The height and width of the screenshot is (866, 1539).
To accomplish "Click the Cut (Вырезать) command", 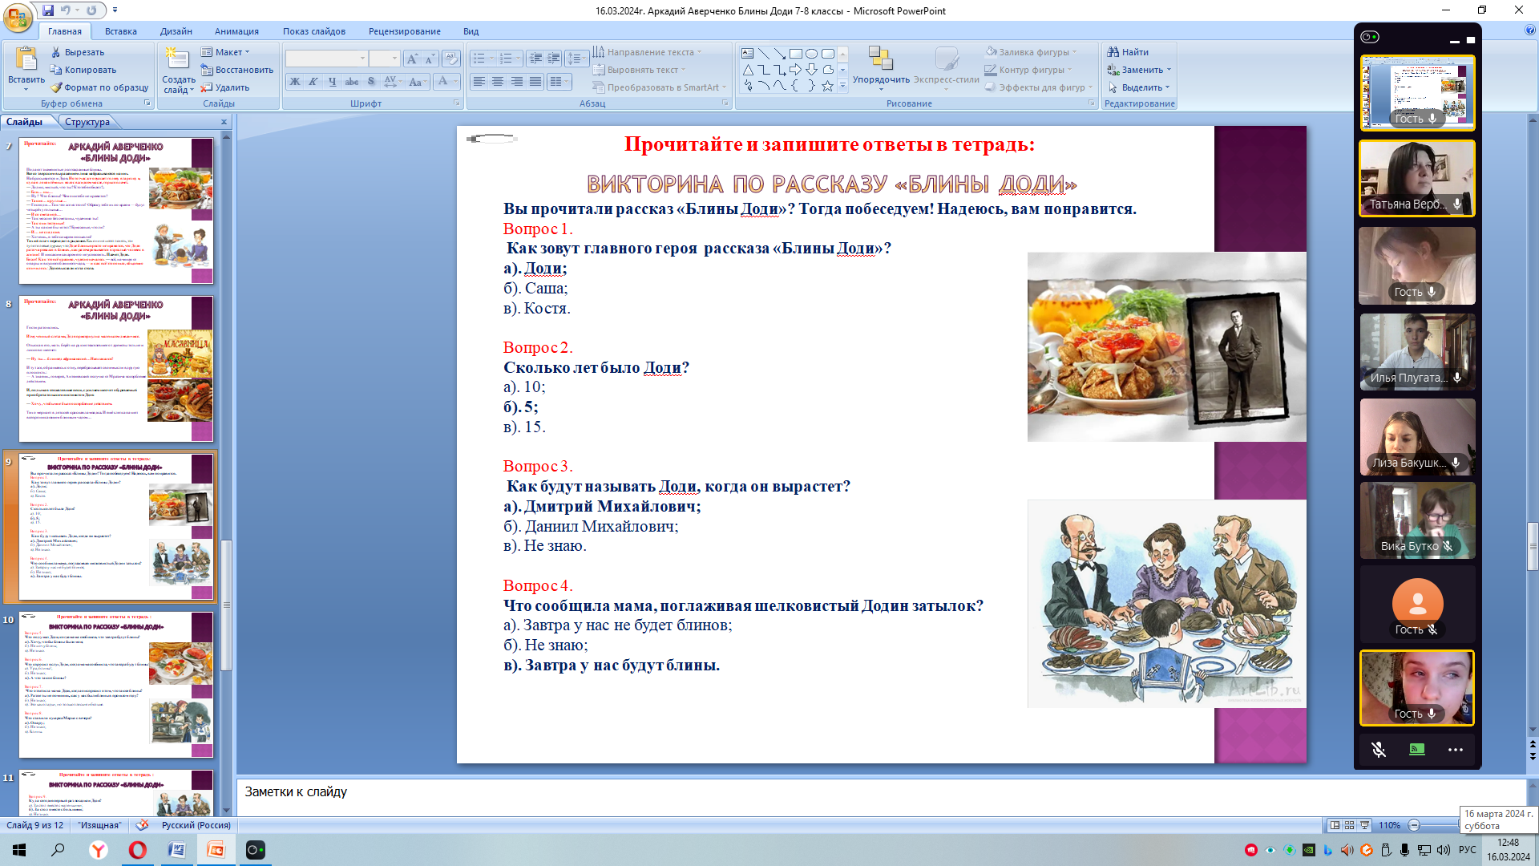I will (x=78, y=52).
